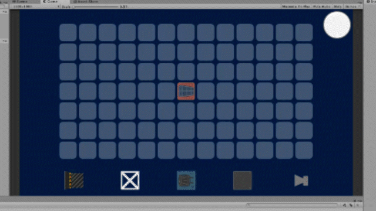Select the Game tab
376x211 pixels.
coord(51,2)
